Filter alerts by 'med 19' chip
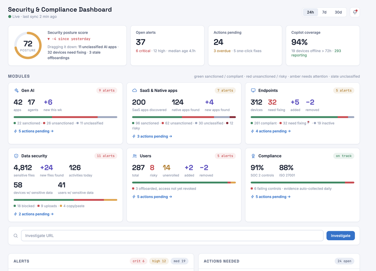Screen dimensions: 376x271 [179, 261]
